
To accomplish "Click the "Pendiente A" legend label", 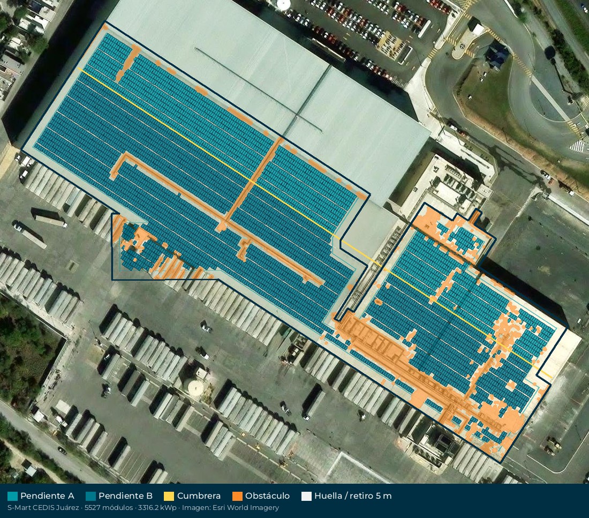I will click(47, 496).
